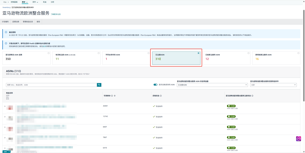305x153 pixels.
Task: Click info icon next to 资格状态 header
Action: tap(161, 96)
